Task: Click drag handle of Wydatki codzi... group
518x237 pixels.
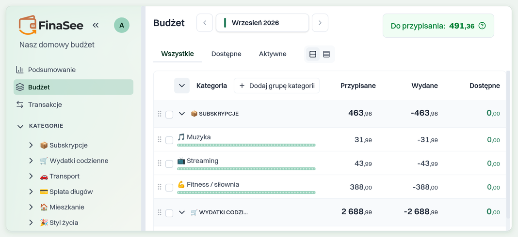Action: (x=160, y=212)
